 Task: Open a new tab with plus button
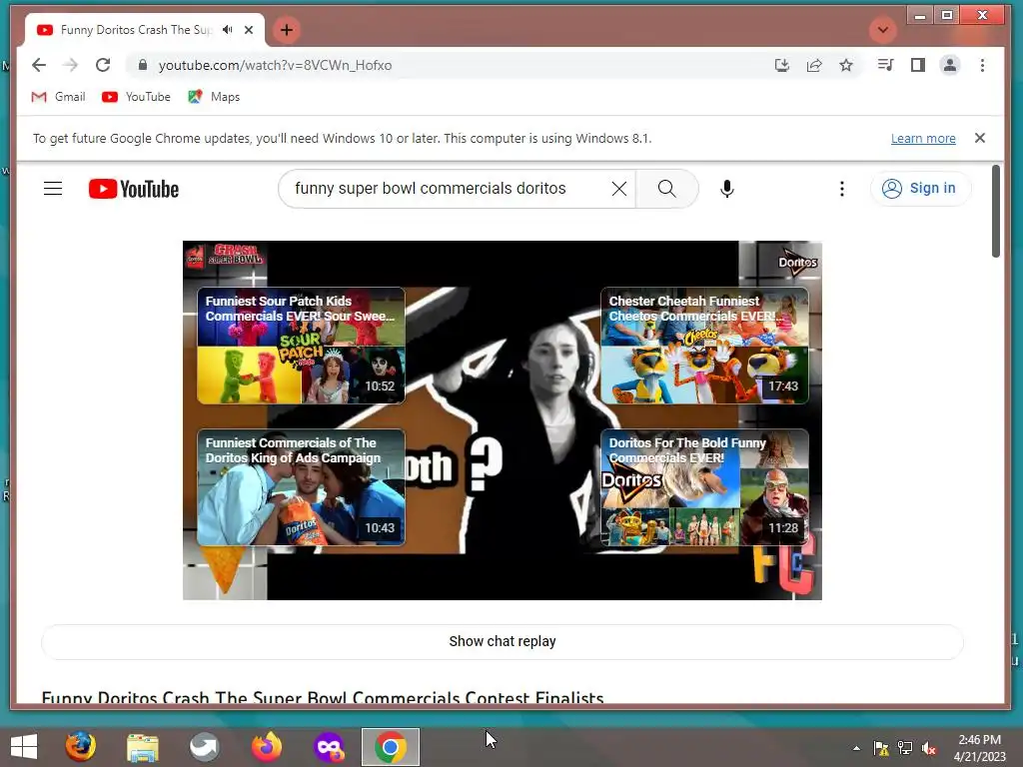click(x=287, y=30)
